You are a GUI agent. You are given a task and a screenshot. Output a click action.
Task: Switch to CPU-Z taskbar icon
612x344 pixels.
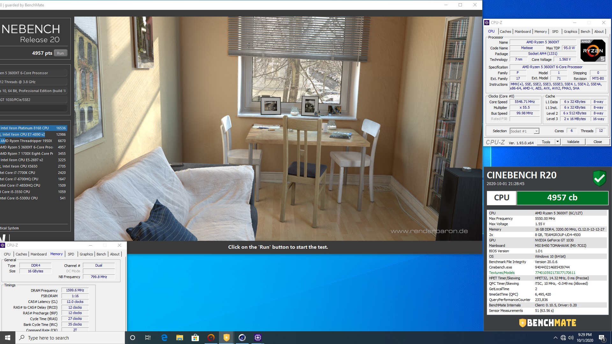coord(258,338)
